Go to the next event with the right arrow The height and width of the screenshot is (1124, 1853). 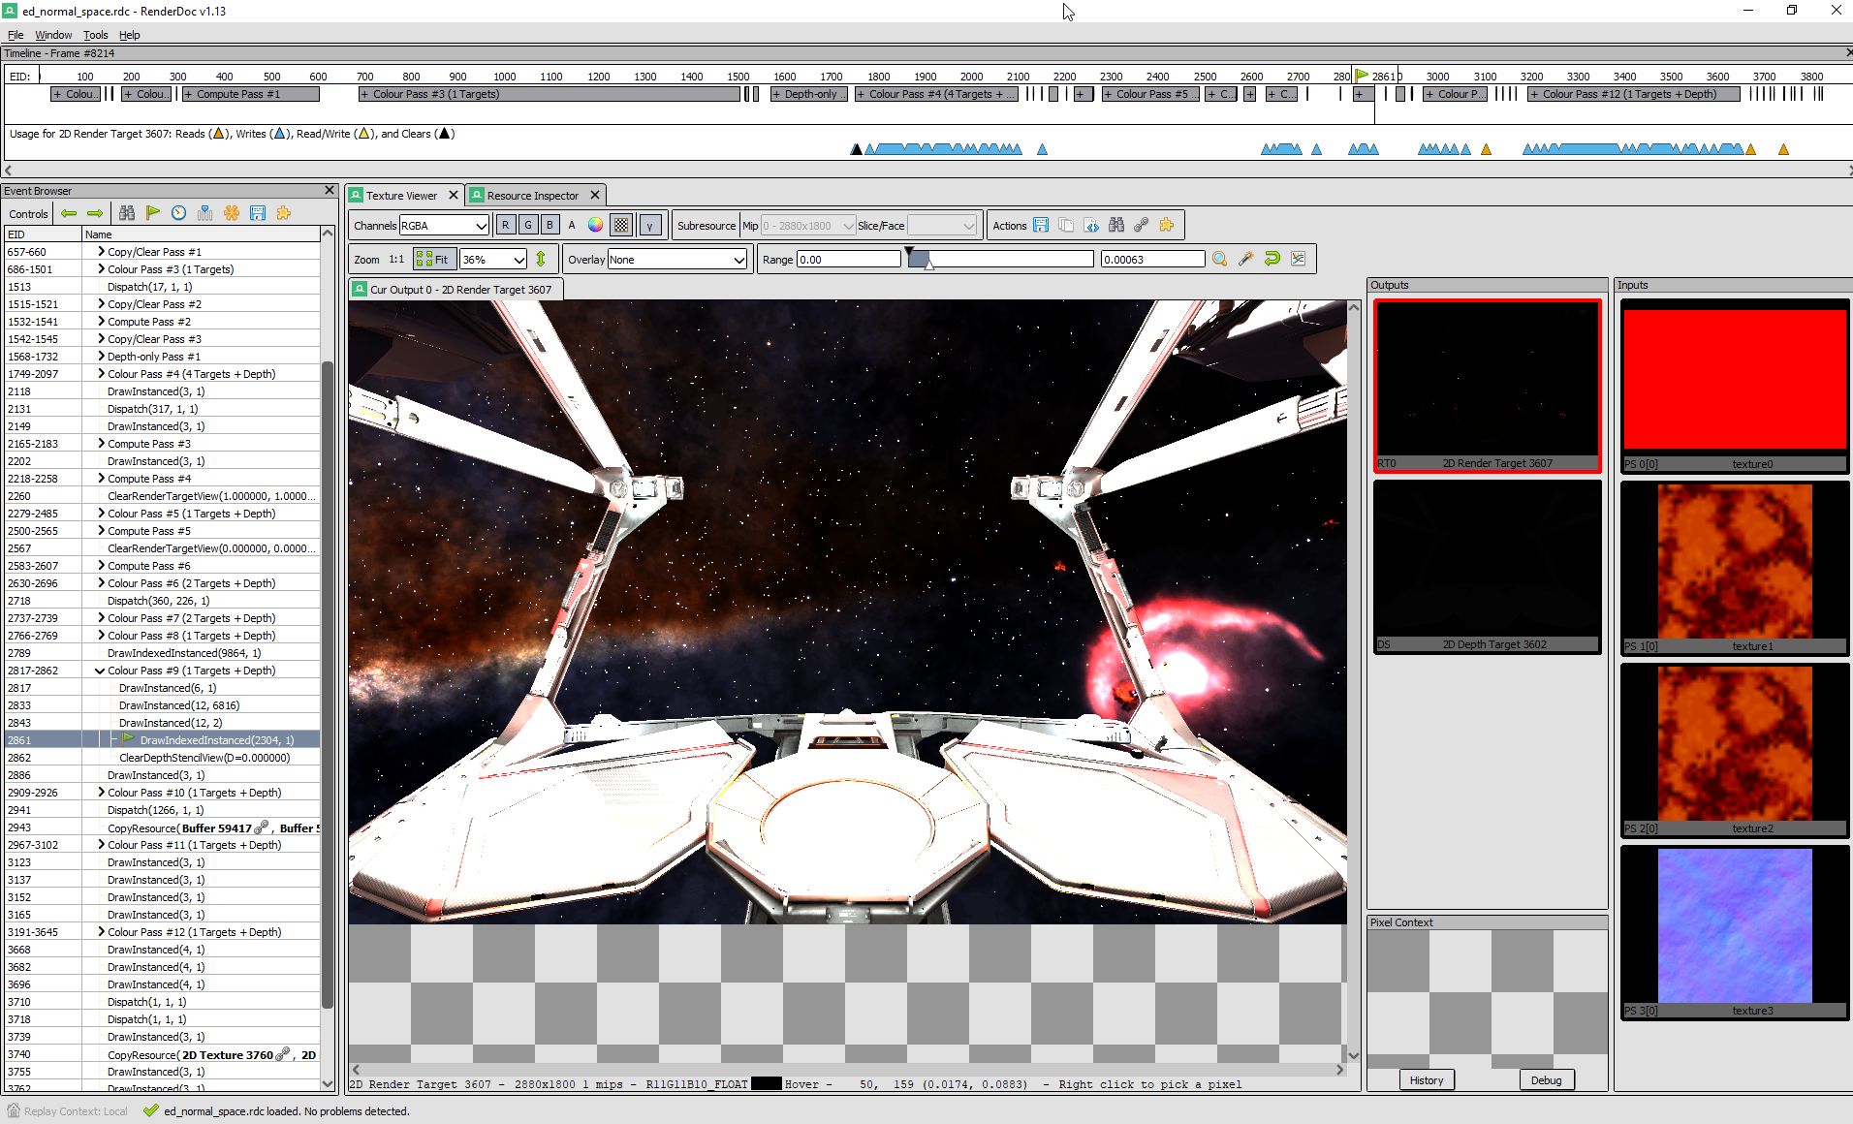tap(95, 213)
